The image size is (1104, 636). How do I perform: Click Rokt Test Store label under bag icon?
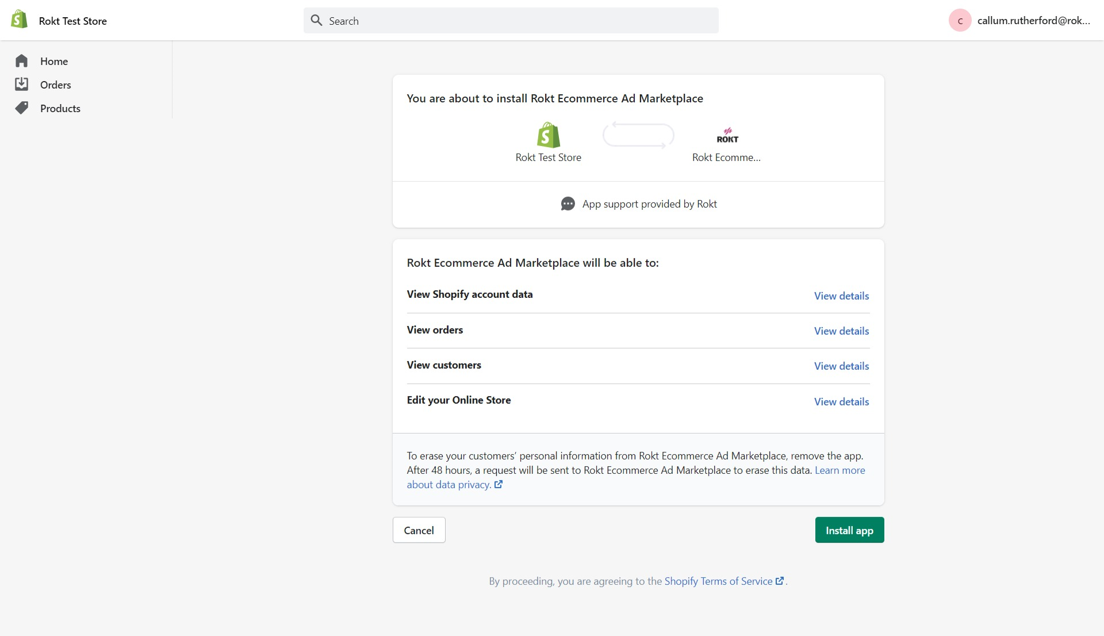tap(549, 158)
